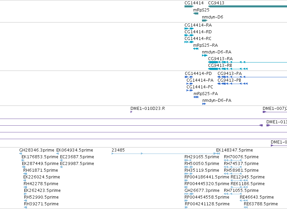
Task: Click the RP004454558.5prime label
Action: pyautogui.click(x=207, y=197)
